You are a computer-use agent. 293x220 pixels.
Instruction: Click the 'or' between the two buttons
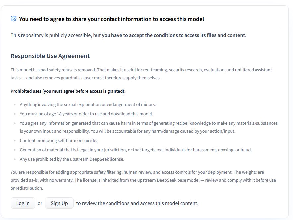[x=40, y=203]
